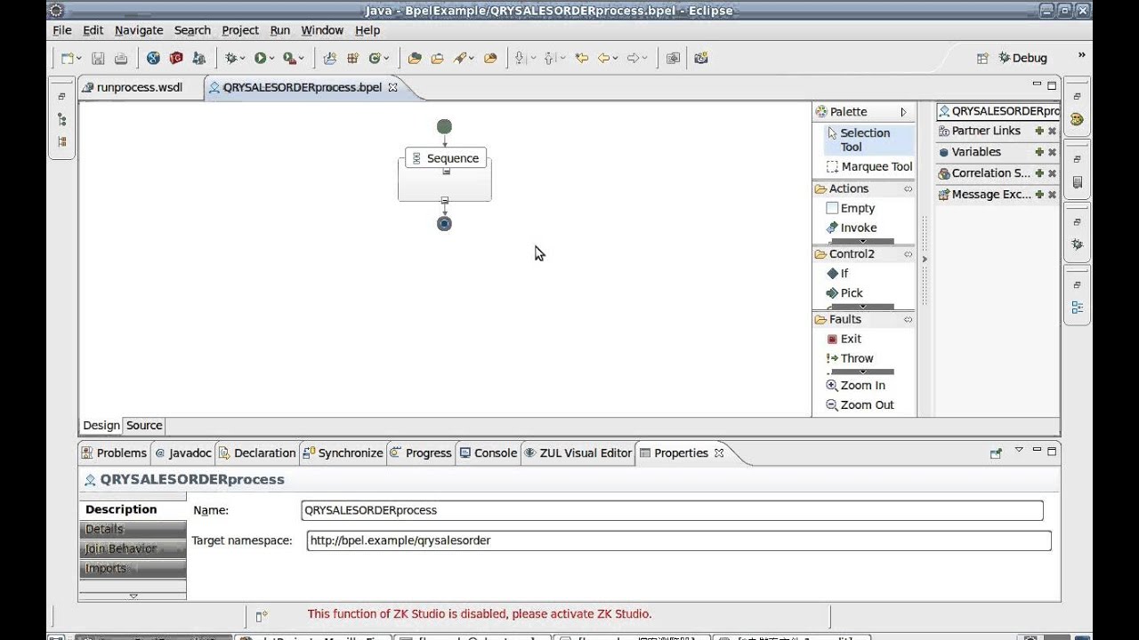Viewport: 1139px width, 640px height.
Task: Click the Name input field
Action: coord(672,510)
